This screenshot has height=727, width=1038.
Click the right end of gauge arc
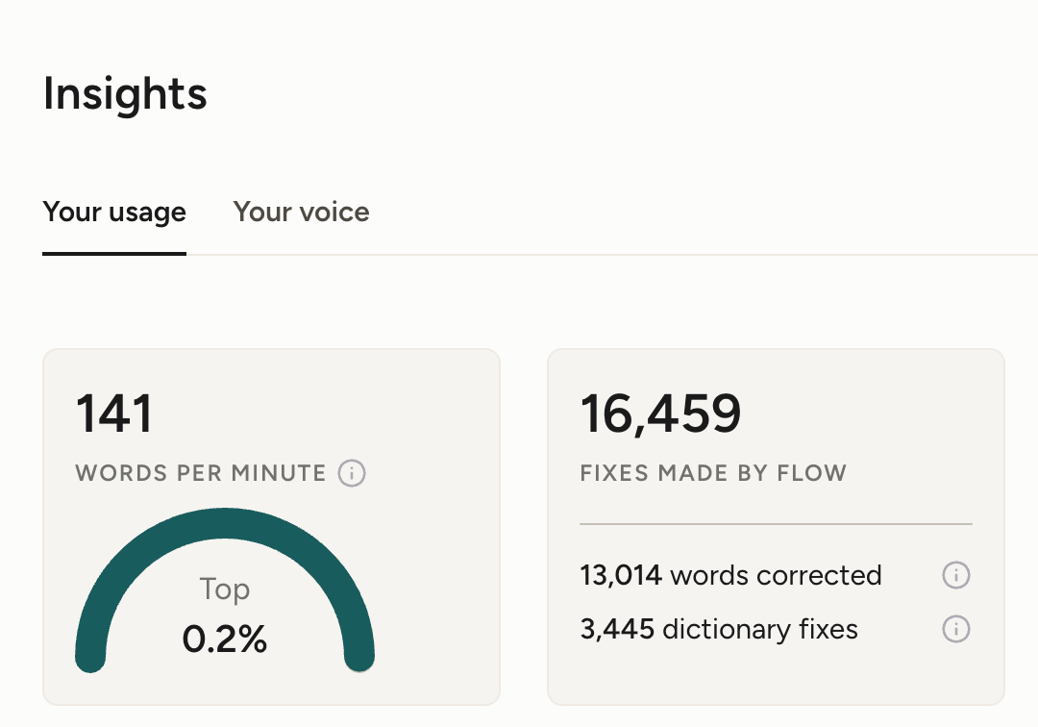tap(359, 657)
